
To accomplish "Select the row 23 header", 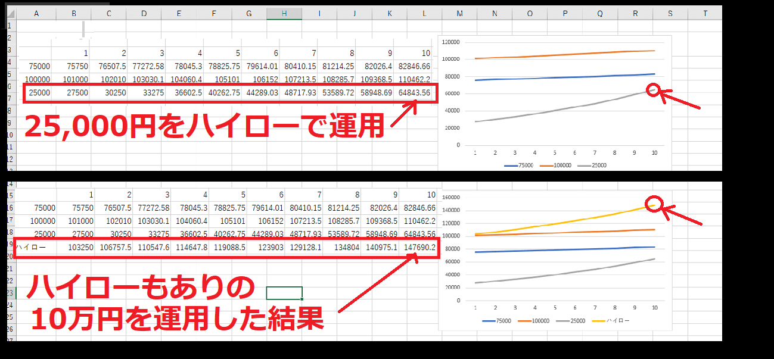I will 9,292.
